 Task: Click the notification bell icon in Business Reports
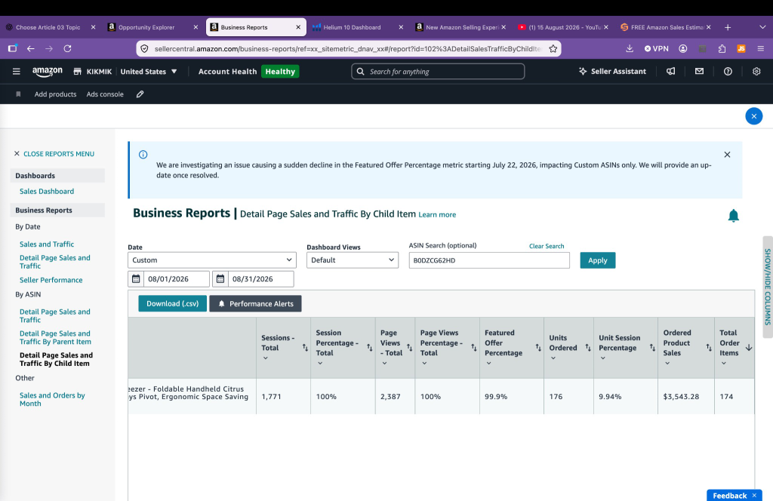pyautogui.click(x=734, y=216)
